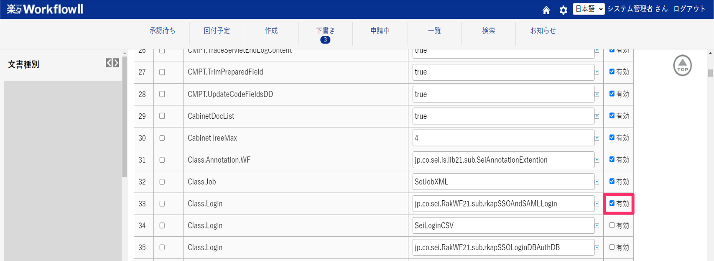This screenshot has width=714, height=261.
Task: Toggle 有効 for row 29 CabinetDocList
Action: [612, 115]
